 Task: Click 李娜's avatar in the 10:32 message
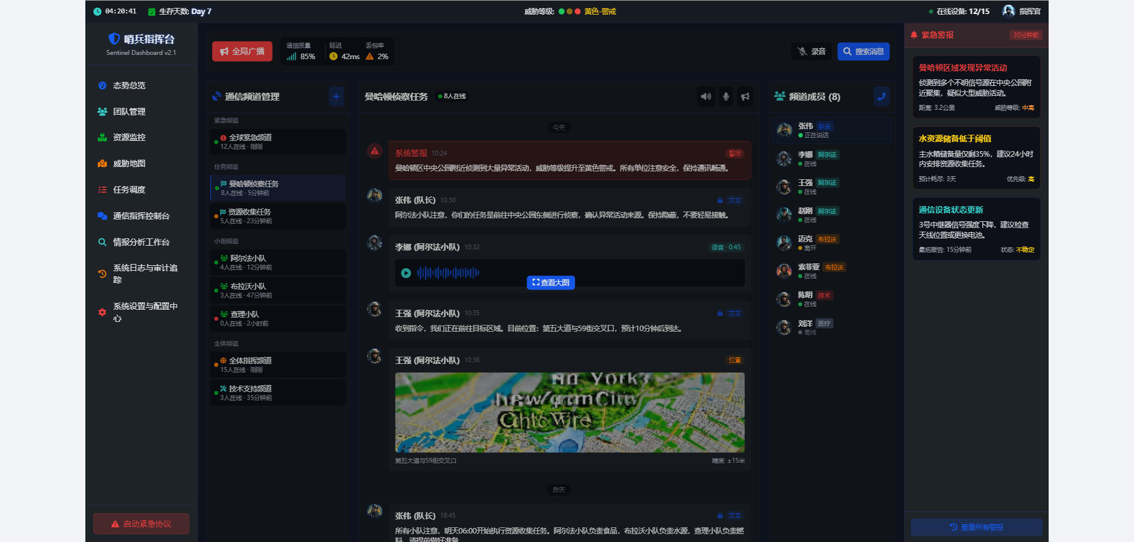point(375,243)
